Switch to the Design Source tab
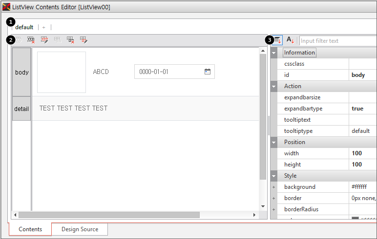This screenshot has width=377, height=239. pyautogui.click(x=80, y=229)
